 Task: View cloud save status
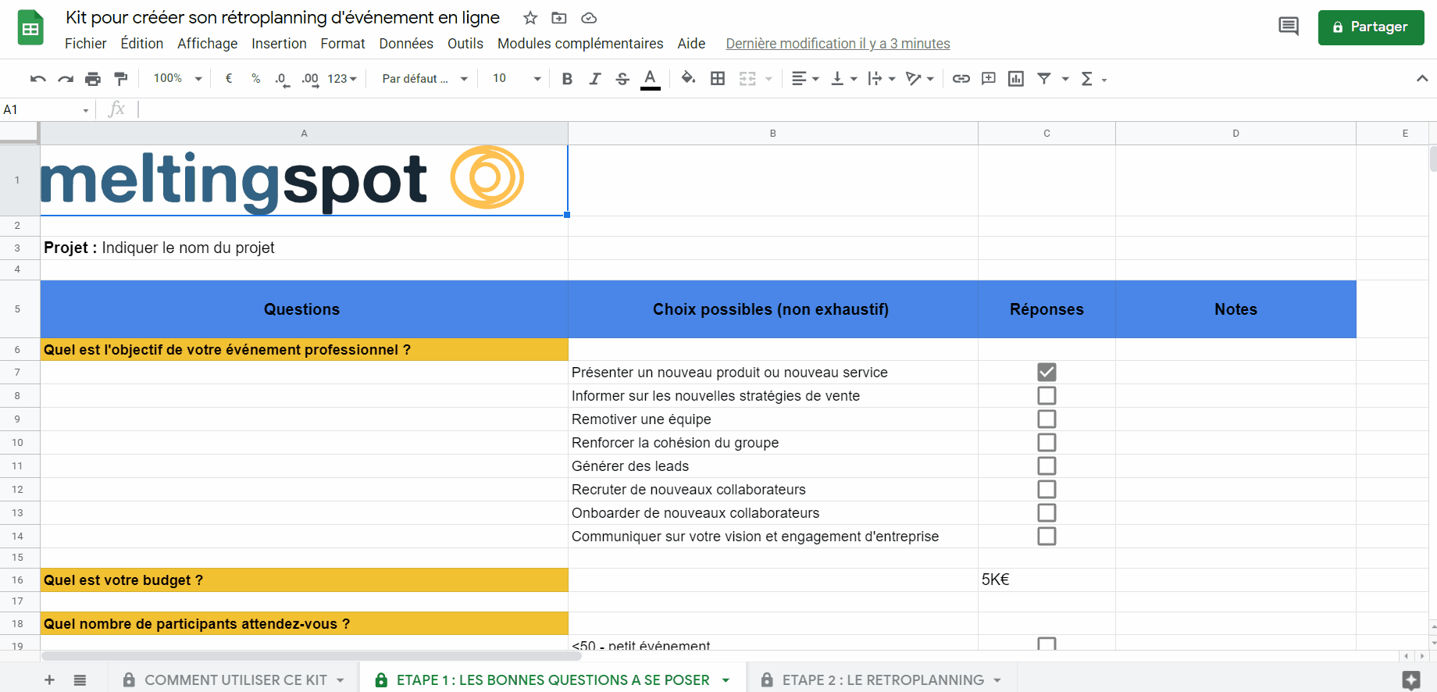(x=589, y=18)
